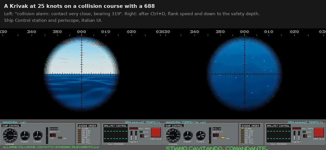Click BALLAST CONTROL panel header in right screen
The image size is (326, 150).
coord(278,126)
